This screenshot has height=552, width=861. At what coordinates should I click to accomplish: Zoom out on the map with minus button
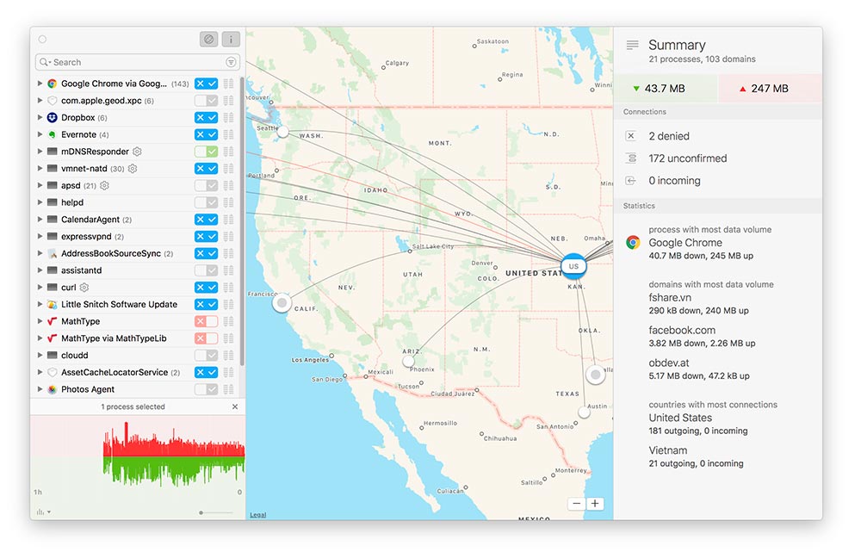click(x=577, y=504)
